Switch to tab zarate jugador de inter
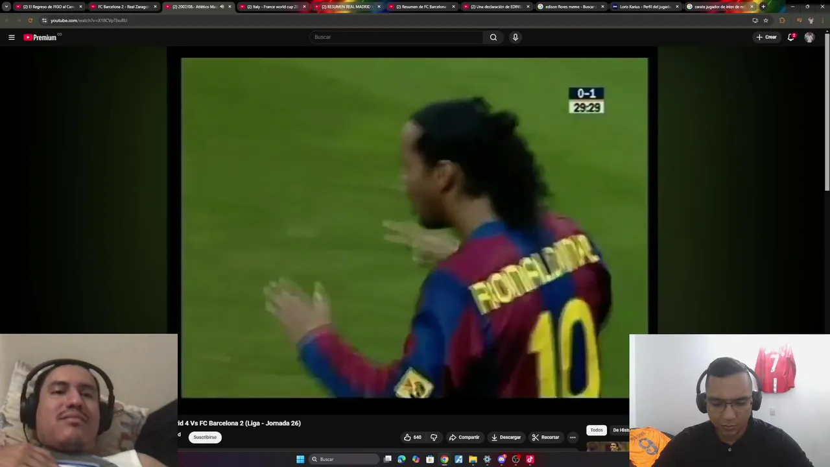Viewport: 830px width, 467px height. tap(720, 6)
